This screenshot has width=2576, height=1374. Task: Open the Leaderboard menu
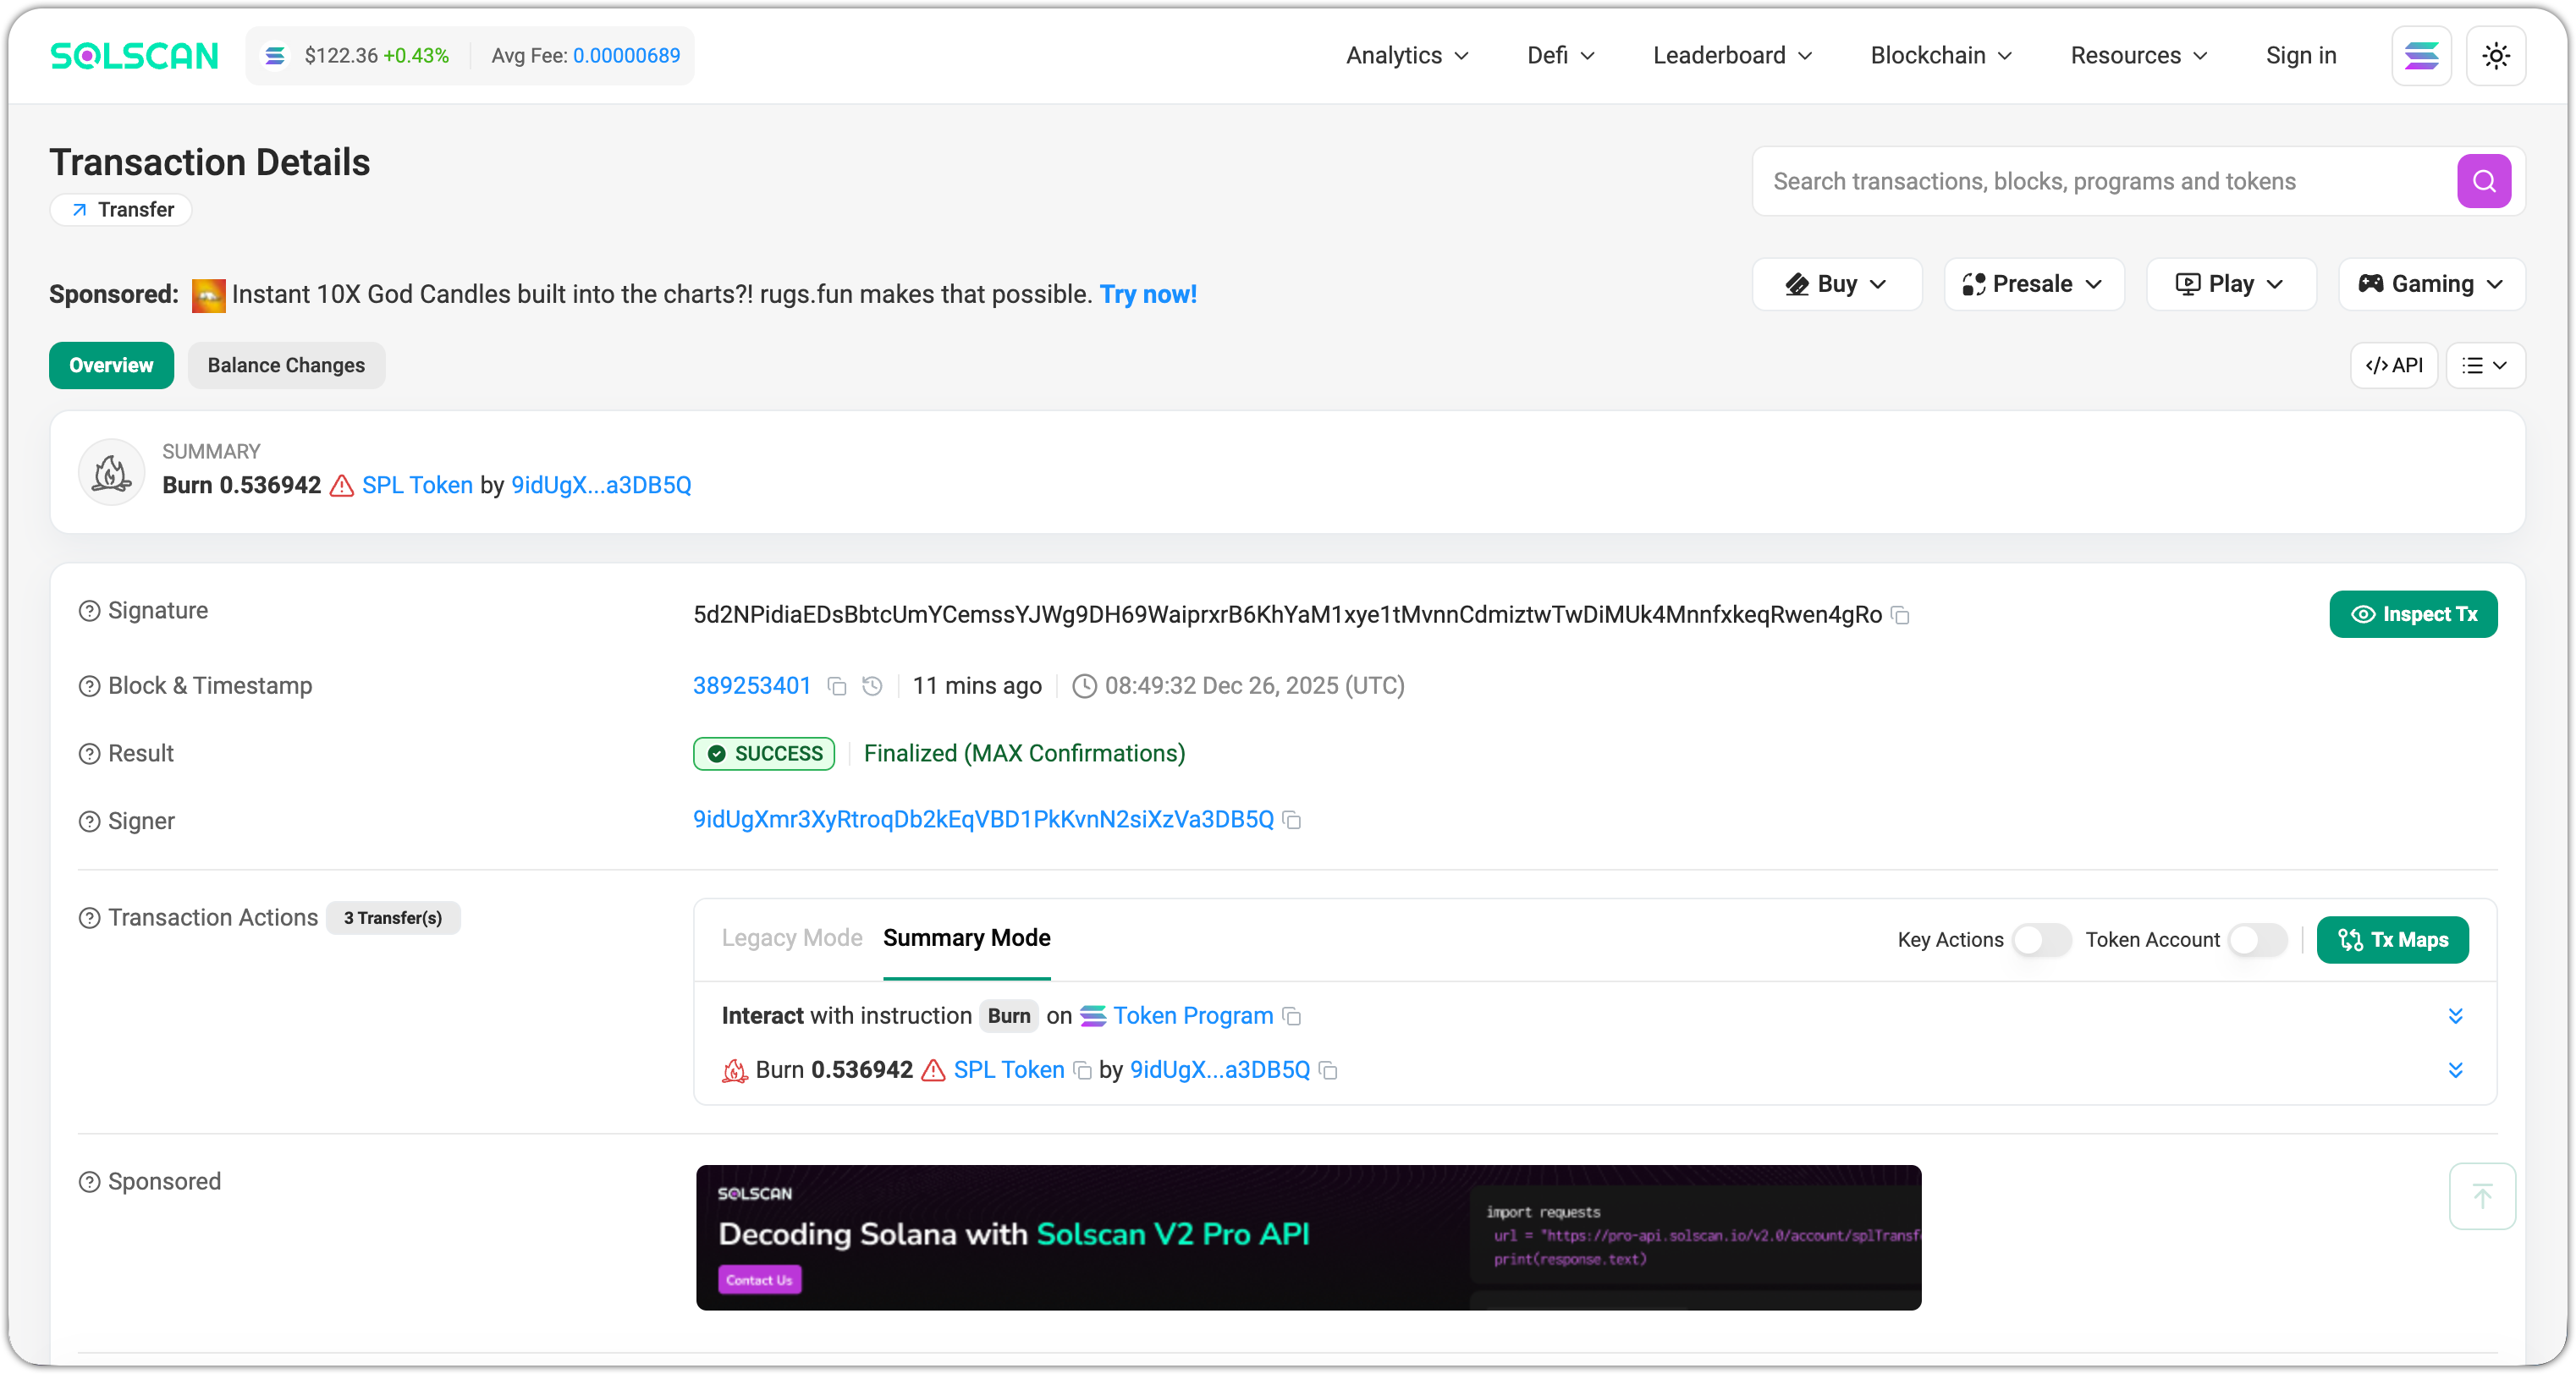1731,56
